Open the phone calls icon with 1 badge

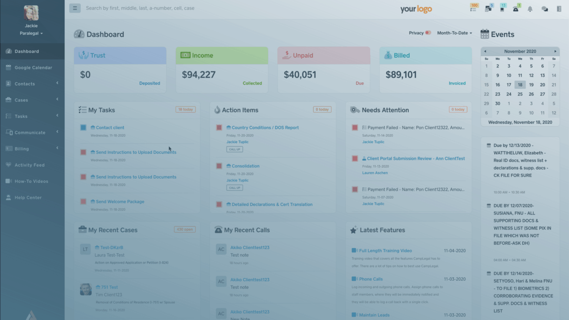coord(516,8)
